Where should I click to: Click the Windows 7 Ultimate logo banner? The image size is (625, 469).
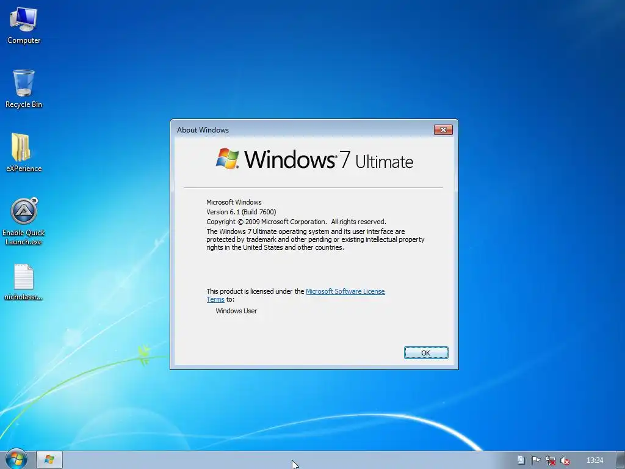pos(314,159)
